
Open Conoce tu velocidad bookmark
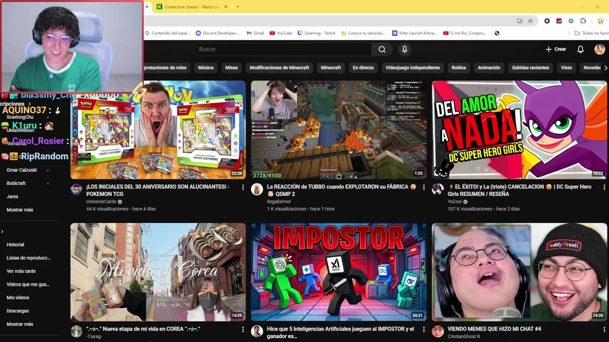click(363, 33)
